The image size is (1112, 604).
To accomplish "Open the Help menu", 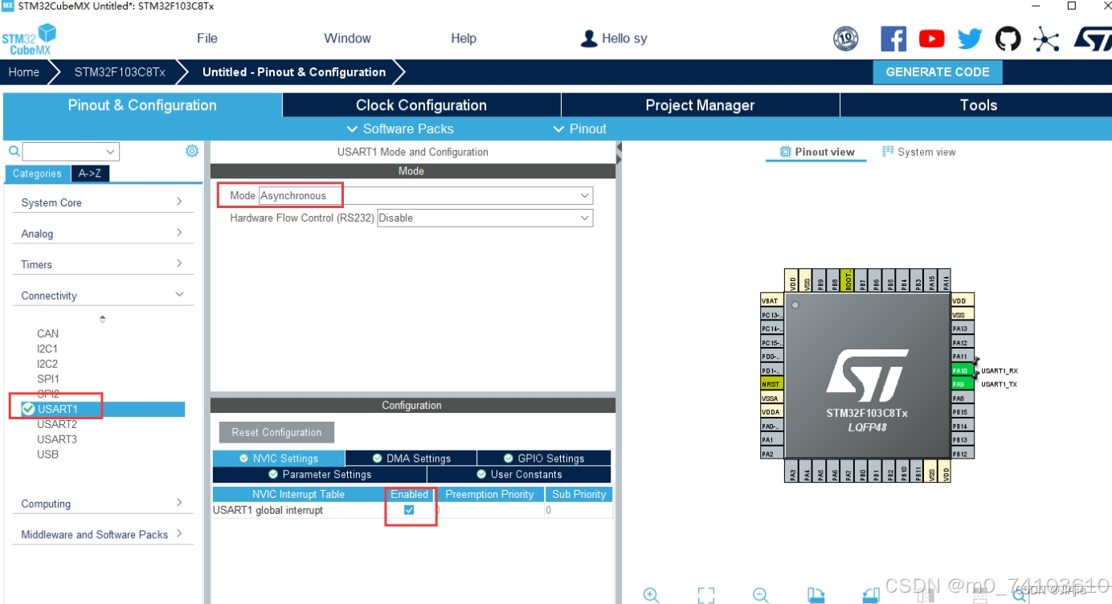I will (x=464, y=39).
